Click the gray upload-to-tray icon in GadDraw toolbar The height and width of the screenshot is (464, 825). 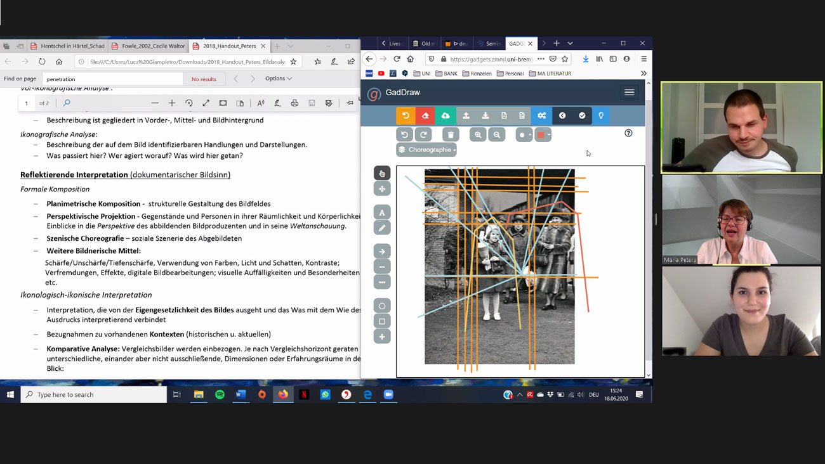point(466,115)
